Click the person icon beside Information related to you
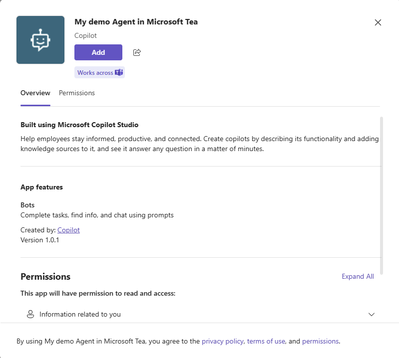This screenshot has height=358, width=399. point(30,314)
